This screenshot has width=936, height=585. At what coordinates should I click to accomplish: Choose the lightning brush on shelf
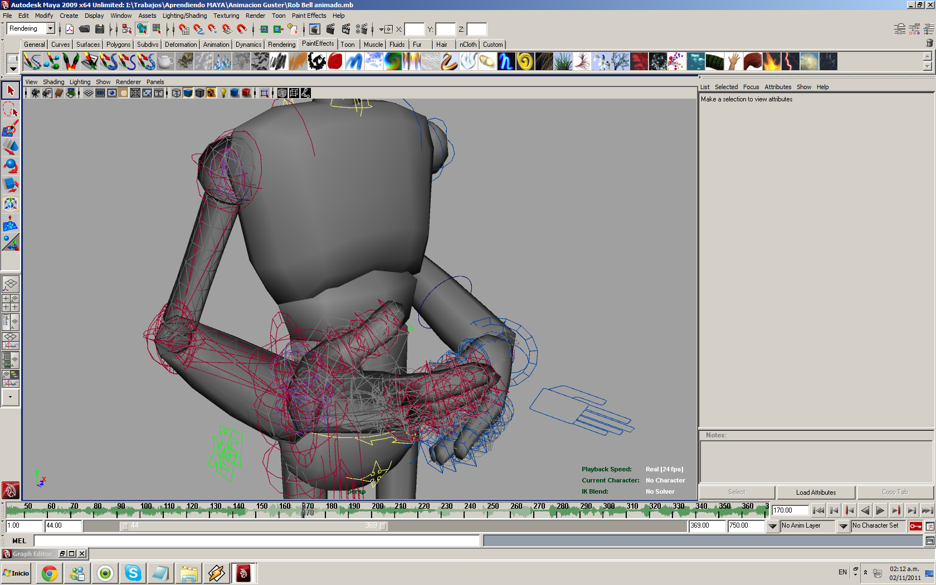coord(791,61)
